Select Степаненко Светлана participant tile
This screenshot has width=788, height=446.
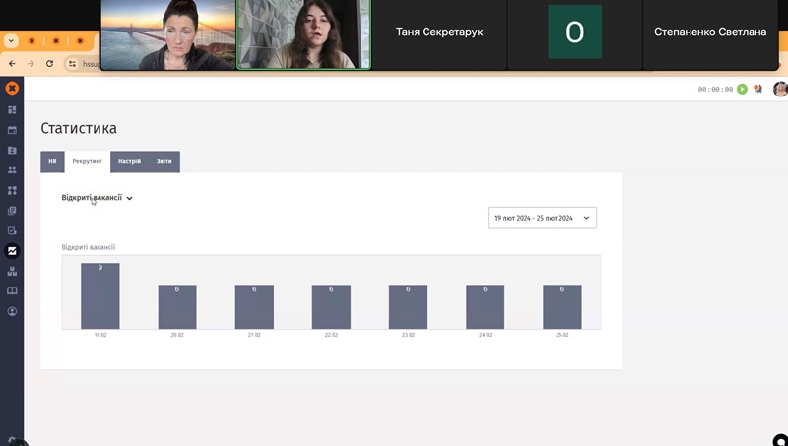coord(710,34)
